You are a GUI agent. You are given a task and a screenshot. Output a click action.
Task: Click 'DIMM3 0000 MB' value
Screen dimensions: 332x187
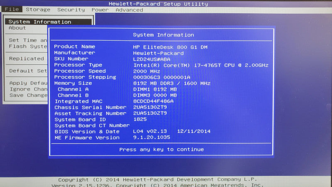(x=155, y=96)
